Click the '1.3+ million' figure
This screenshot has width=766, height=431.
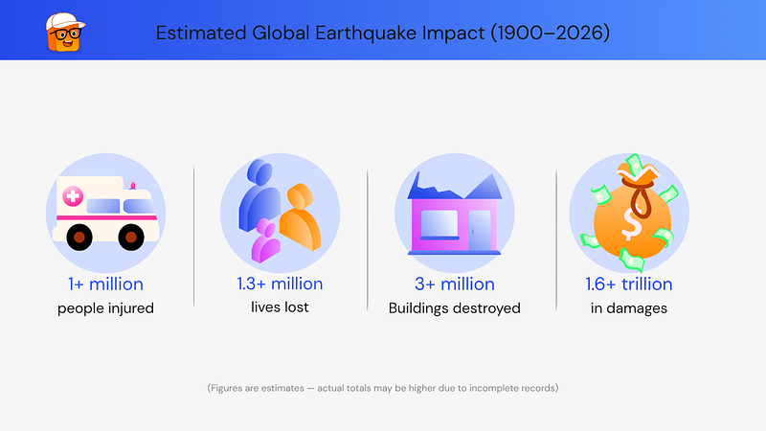[280, 284]
